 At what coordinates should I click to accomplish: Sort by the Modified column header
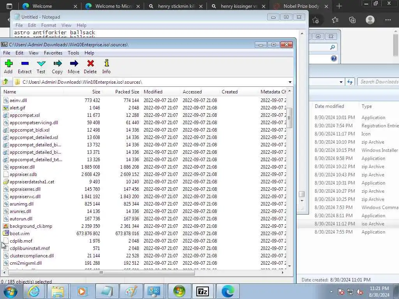coord(161,92)
